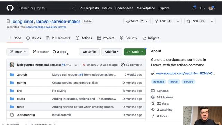Open spatie/package-skeleton-laravel template link
The image size is (222, 125).
coord(46,27)
